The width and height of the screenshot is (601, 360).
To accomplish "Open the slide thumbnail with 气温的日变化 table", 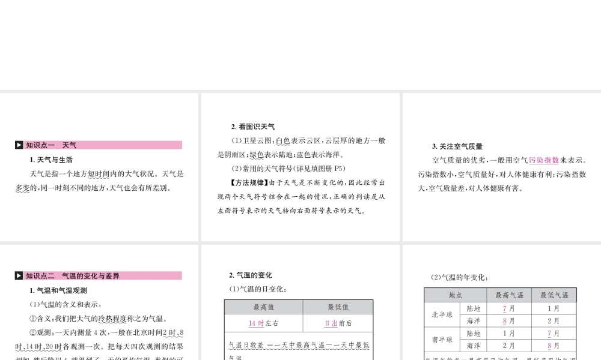I will (x=300, y=302).
